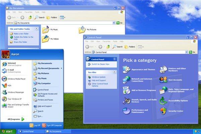
Task: Collapse See Also sidebar section
Action: [x=115, y=72]
